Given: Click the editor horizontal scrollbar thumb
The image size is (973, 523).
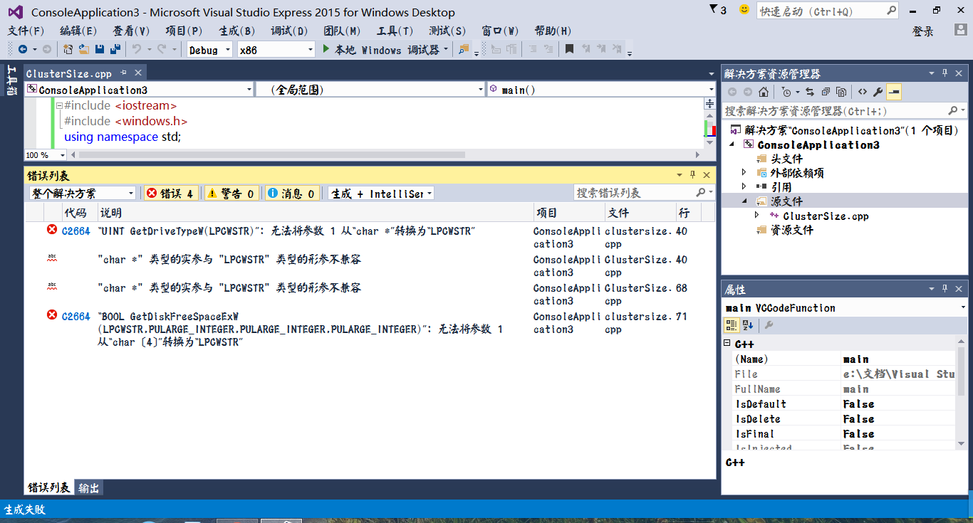Looking at the screenshot, I should point(272,155).
